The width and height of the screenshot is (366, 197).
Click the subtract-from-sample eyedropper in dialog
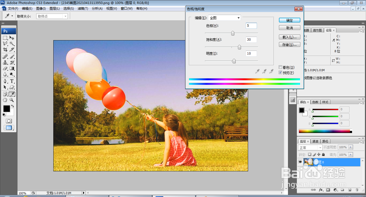(x=271, y=71)
